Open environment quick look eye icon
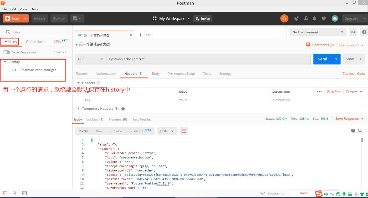The height and width of the screenshot is (198, 368). point(353,32)
